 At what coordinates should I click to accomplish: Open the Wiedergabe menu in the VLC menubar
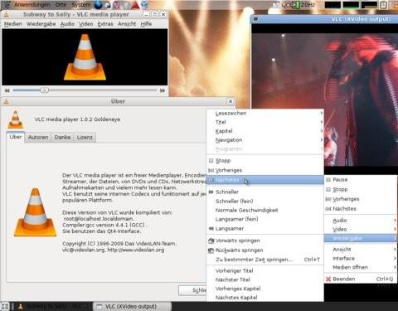coord(41,24)
